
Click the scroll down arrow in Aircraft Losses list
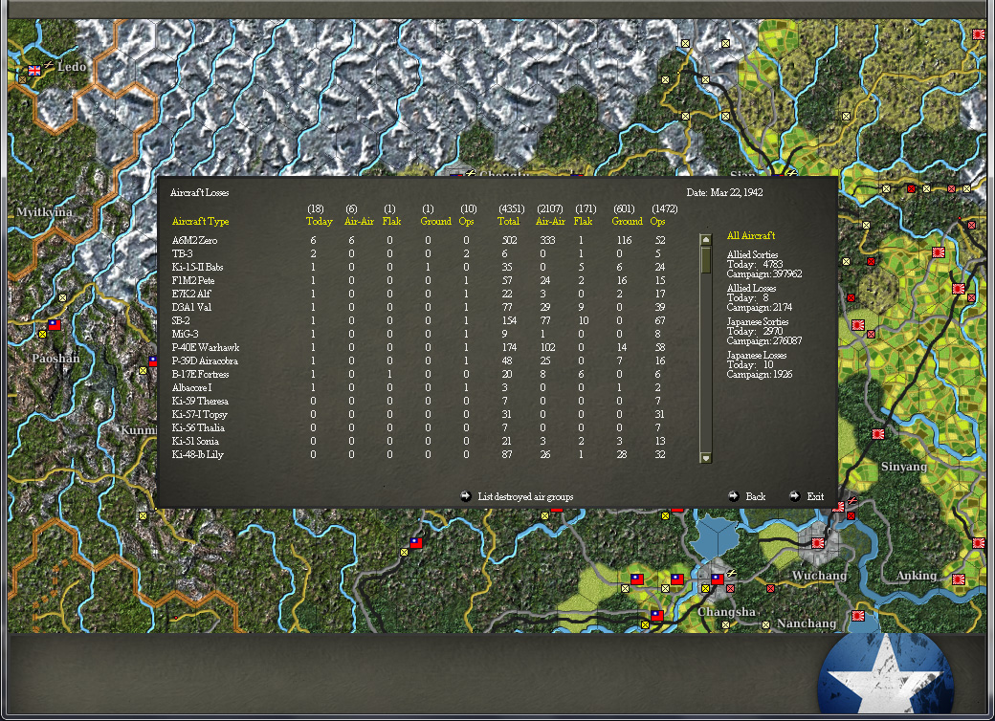point(706,458)
